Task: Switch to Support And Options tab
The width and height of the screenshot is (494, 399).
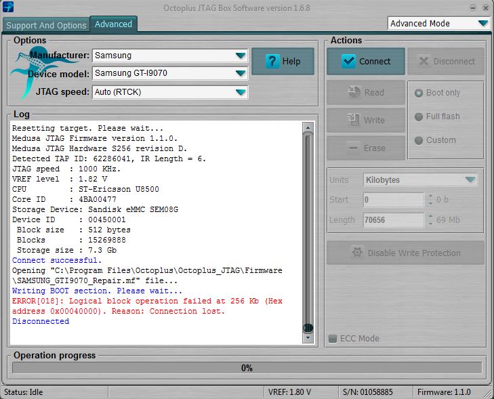Action: point(46,25)
